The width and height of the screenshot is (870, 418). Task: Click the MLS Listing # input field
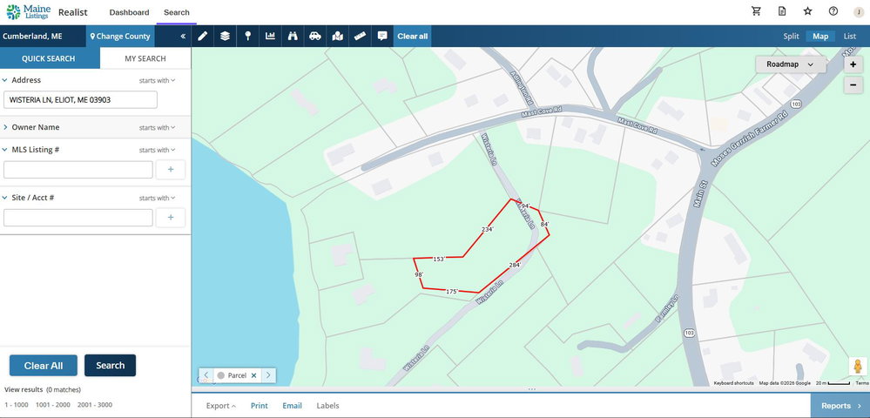coord(78,170)
